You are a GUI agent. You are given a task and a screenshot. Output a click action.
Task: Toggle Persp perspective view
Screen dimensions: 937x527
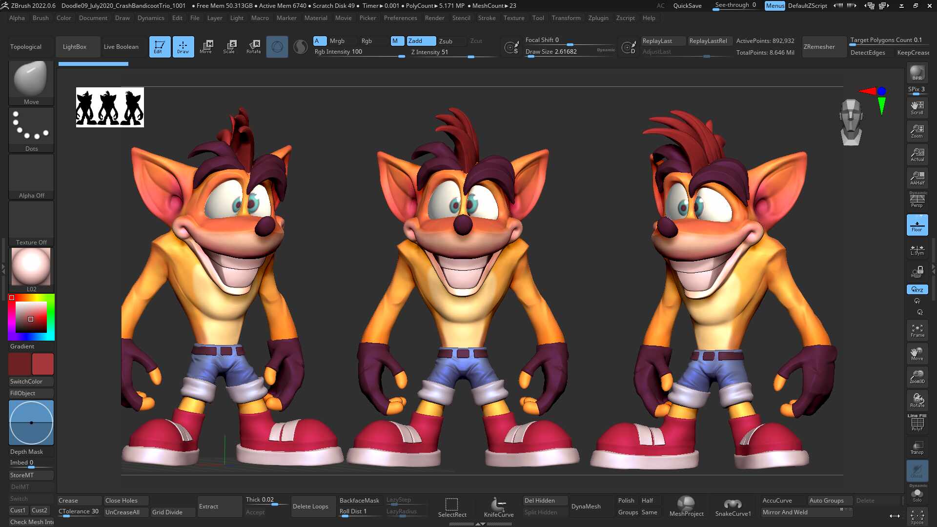pos(917,202)
